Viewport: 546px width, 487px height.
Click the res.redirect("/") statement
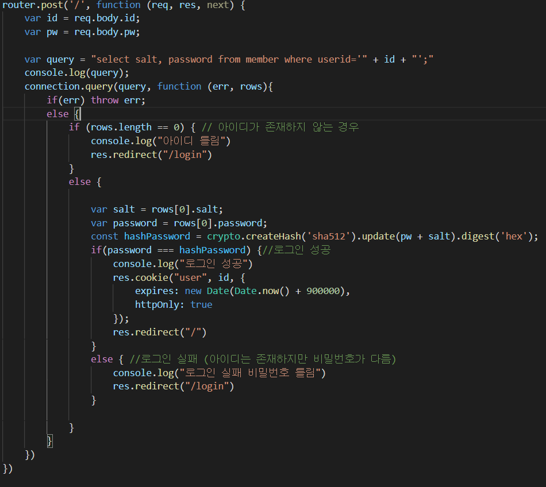click(160, 332)
